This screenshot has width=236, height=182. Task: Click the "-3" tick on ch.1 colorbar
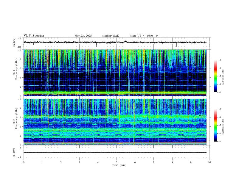[x=220, y=60]
